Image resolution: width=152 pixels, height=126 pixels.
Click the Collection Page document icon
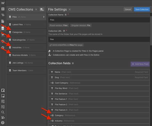click(49, 51)
